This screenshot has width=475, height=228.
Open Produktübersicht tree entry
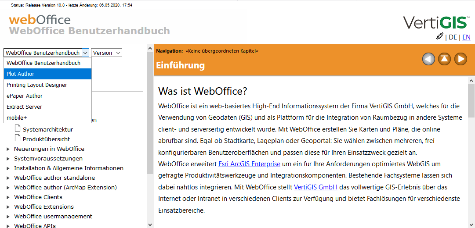coord(46,139)
